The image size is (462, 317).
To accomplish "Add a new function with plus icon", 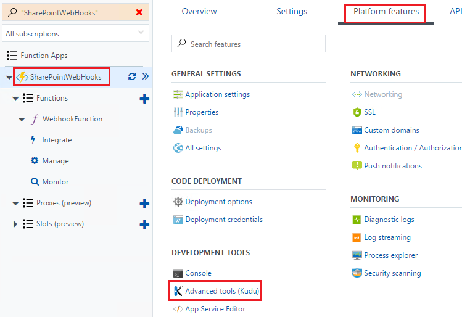I will (144, 99).
